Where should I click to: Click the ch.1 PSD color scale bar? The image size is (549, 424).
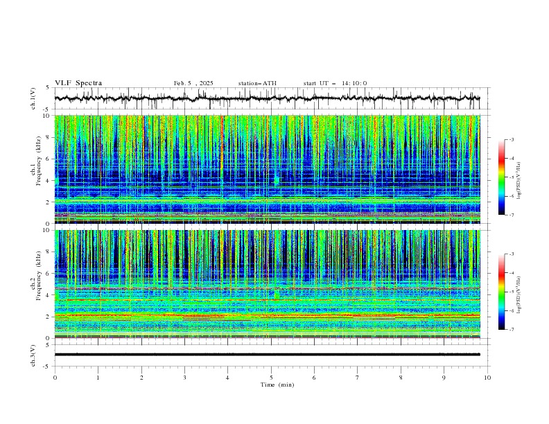coord(501,177)
